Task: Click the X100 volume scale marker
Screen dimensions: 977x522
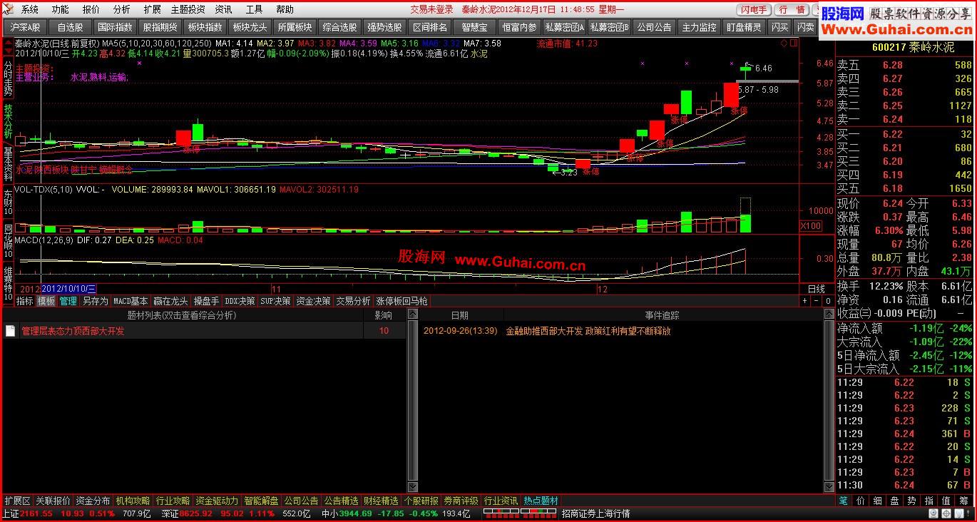Action: pos(811,226)
